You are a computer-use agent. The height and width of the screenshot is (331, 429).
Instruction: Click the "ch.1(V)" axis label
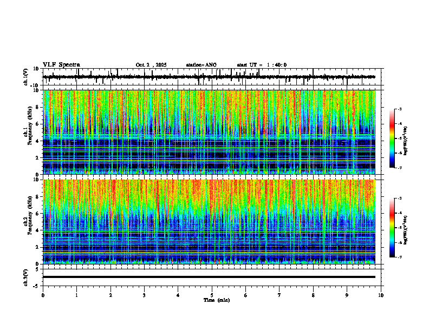click(x=25, y=77)
